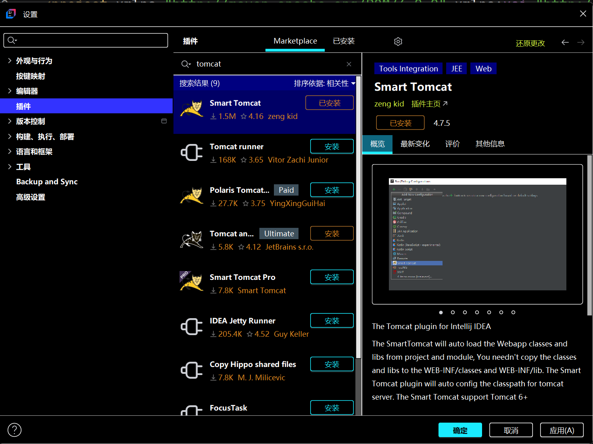Cancel with the 取消 button
Image resolution: width=593 pixels, height=444 pixels.
pos(511,430)
